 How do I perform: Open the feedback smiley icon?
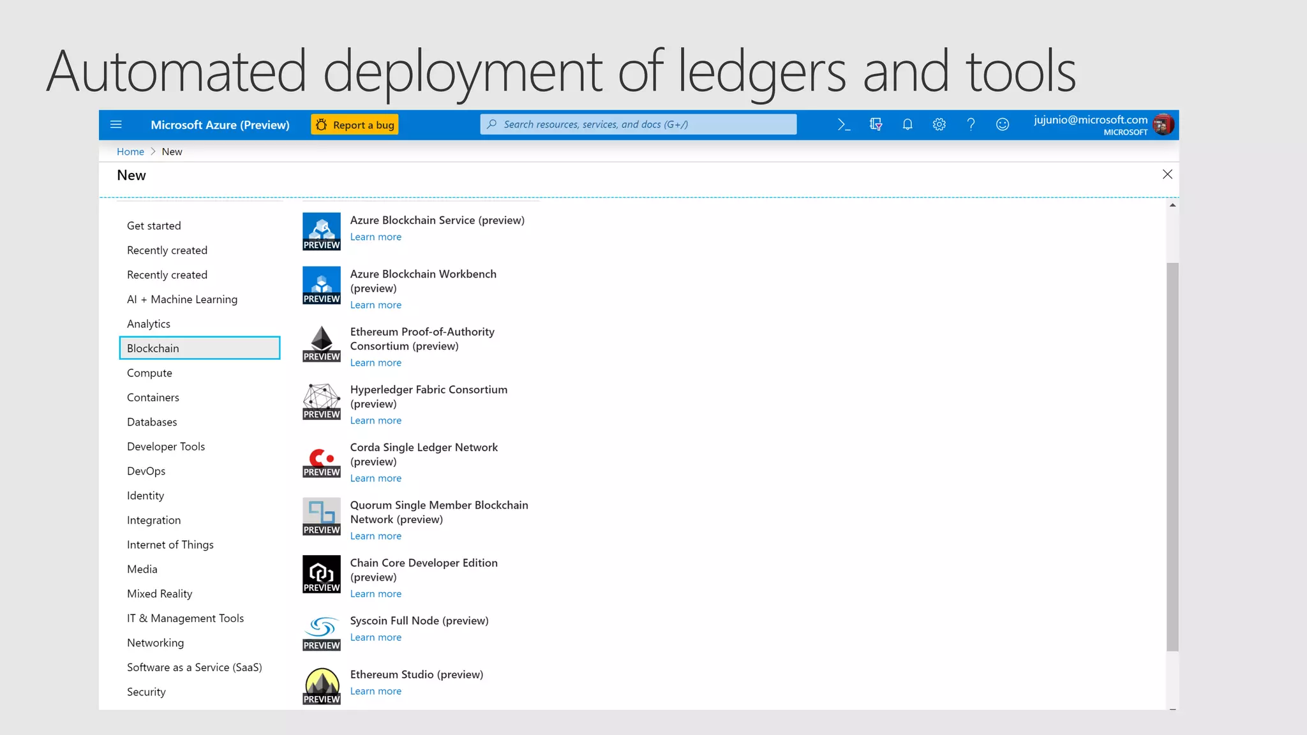1003,124
